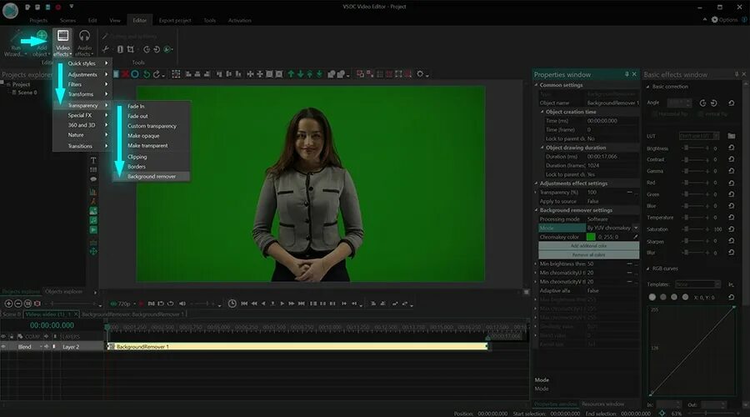Open Mode dropdown By YUV chromakey
The width and height of the screenshot is (750, 417).
pyautogui.click(x=636, y=228)
